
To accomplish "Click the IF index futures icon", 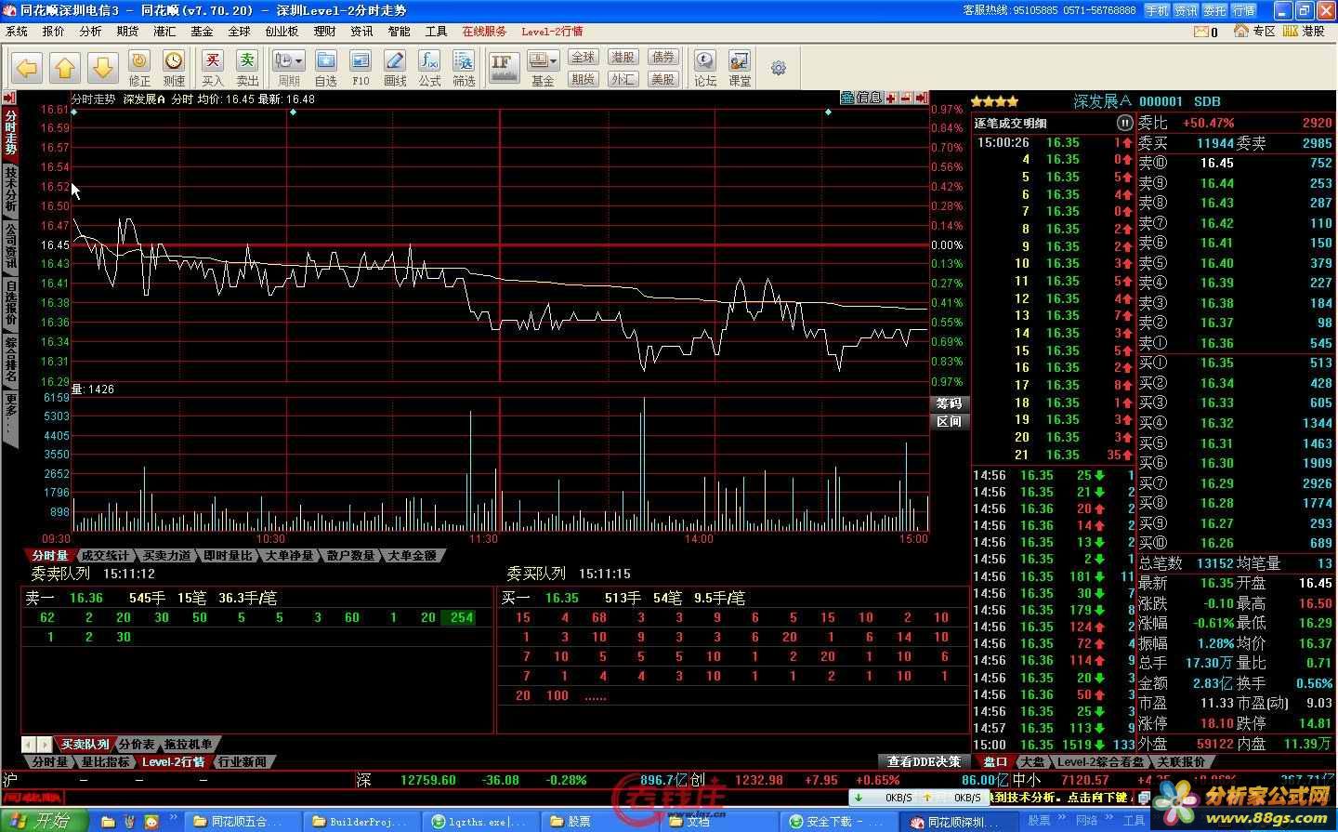I will 504,67.
